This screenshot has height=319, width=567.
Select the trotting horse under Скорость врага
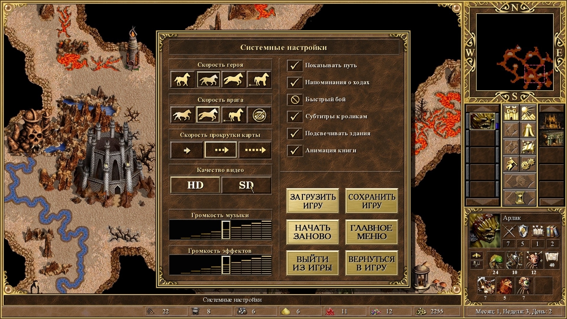click(x=182, y=115)
